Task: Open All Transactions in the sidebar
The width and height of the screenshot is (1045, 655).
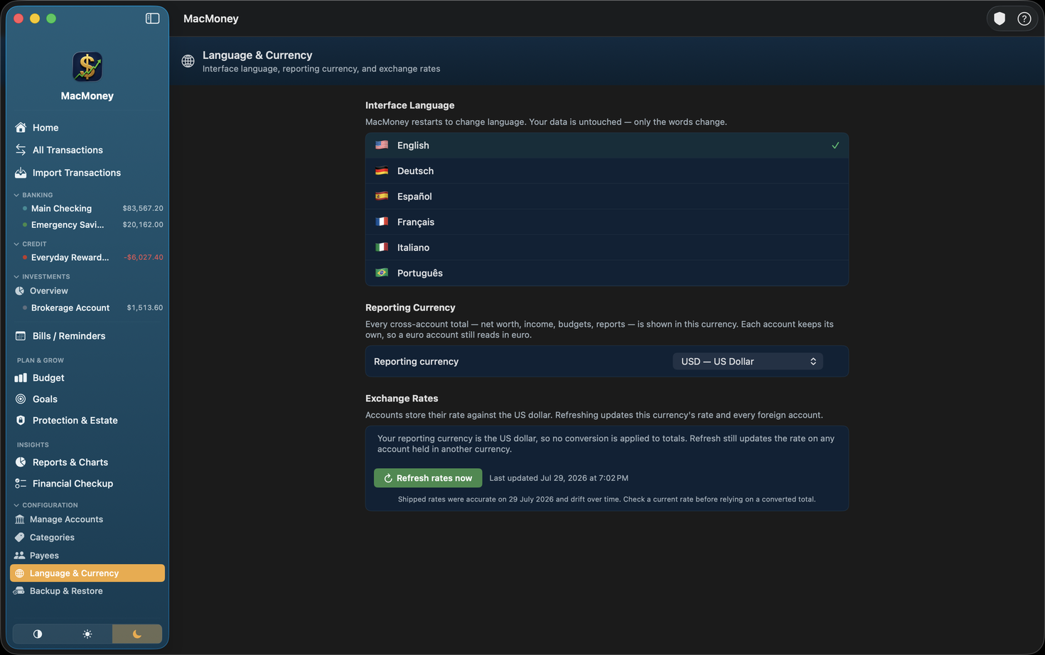Action: (x=87, y=150)
